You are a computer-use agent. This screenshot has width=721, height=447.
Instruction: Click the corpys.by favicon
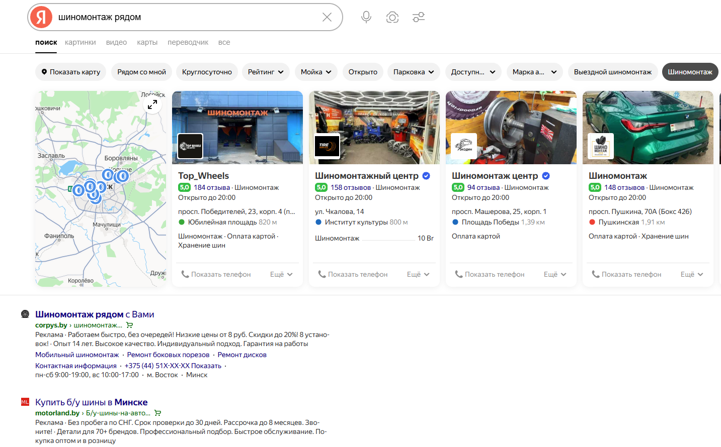coord(25,314)
